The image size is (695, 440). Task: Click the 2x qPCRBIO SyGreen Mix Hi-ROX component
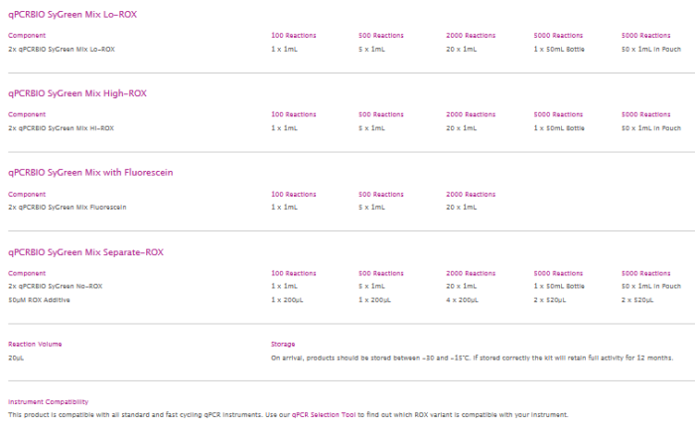point(61,127)
